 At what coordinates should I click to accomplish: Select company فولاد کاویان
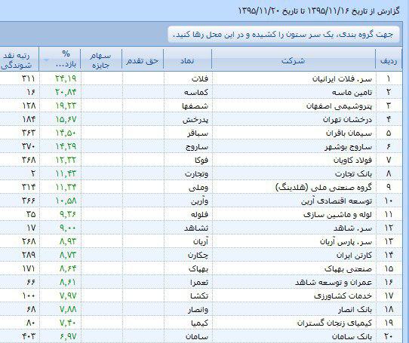pyautogui.click(x=352, y=160)
